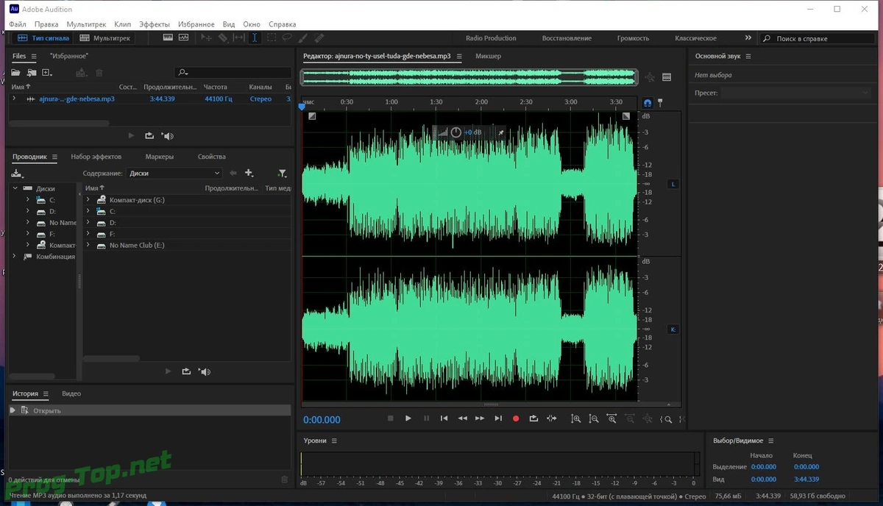883x506 pixels.
Task: Adjust the +0 dB HUD volume knob
Action: click(x=456, y=132)
